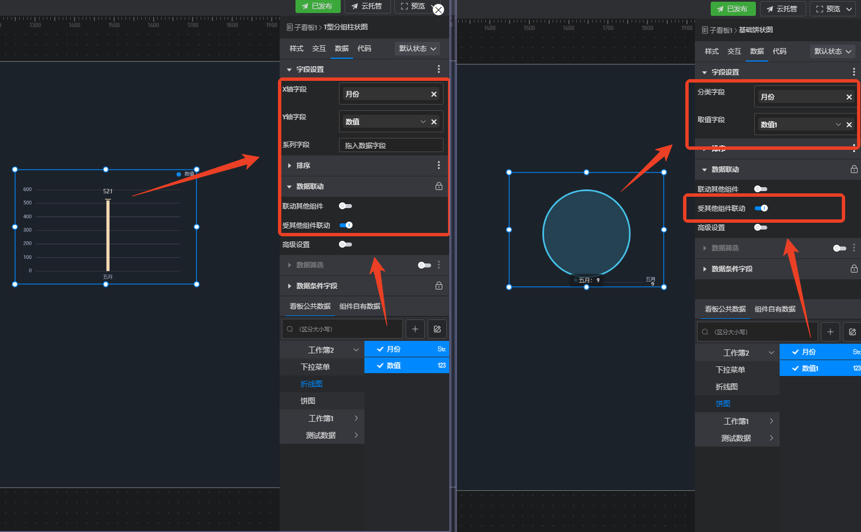Click 云托管 button above 基础饼状图 panel
861x532 pixels.
pos(782,9)
